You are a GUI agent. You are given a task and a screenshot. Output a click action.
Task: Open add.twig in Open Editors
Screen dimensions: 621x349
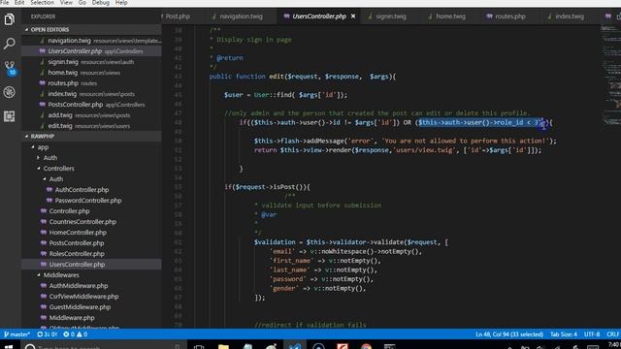pyautogui.click(x=91, y=115)
